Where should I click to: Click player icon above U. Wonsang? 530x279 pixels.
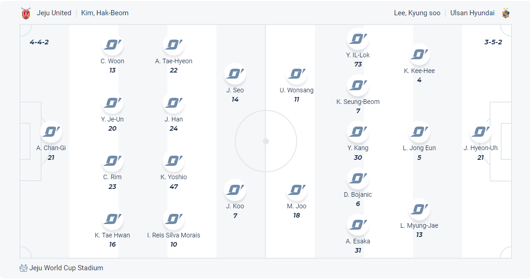296,74
